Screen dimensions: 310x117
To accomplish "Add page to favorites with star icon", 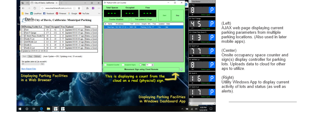I will (79, 8).
